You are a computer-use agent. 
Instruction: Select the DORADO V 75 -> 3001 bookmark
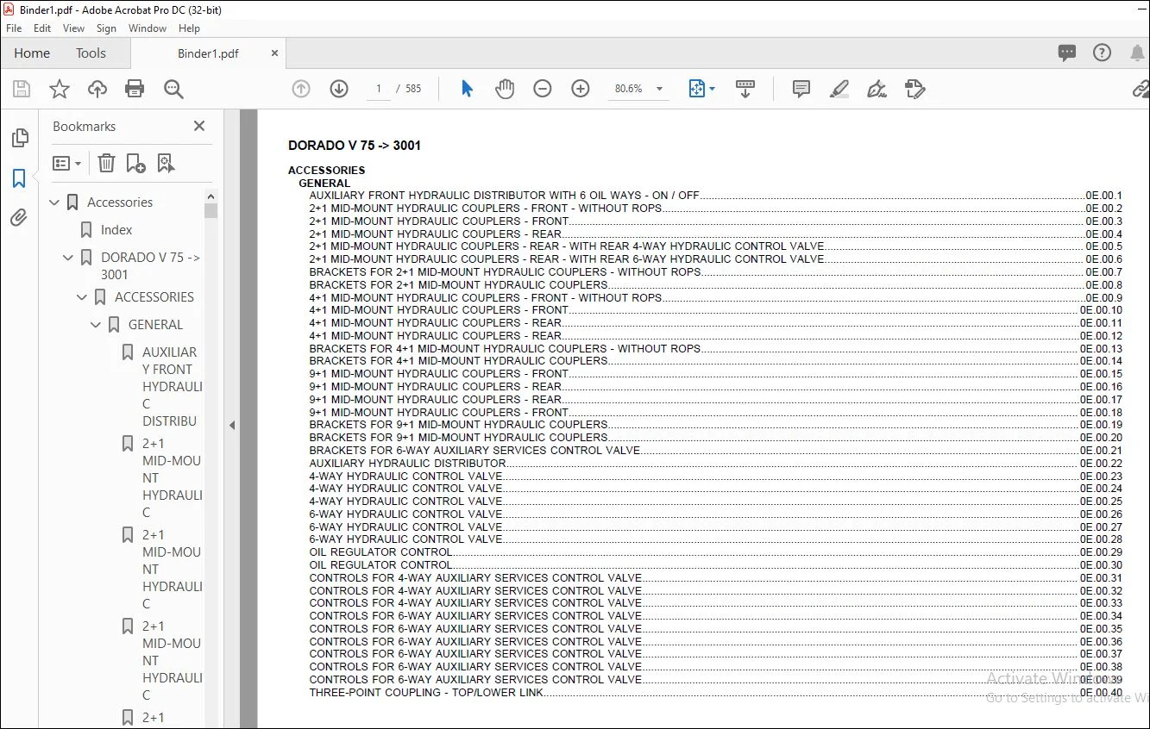[151, 266]
